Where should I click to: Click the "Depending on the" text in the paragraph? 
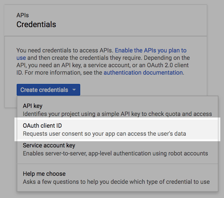pos(167,58)
